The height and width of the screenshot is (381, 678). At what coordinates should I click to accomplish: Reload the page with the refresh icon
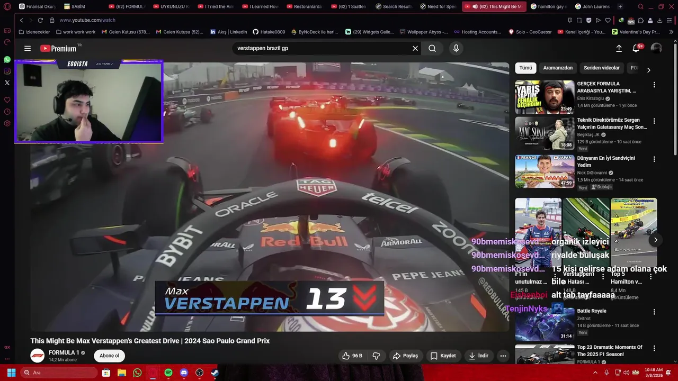click(x=40, y=20)
